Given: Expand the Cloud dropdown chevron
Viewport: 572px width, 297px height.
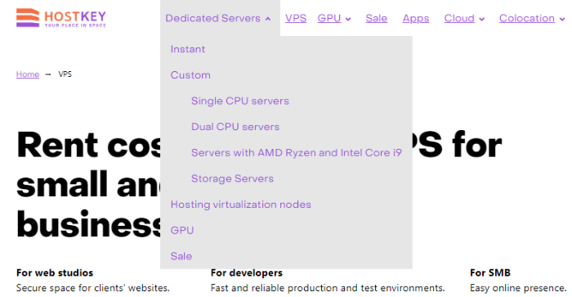Looking at the screenshot, I should [481, 19].
